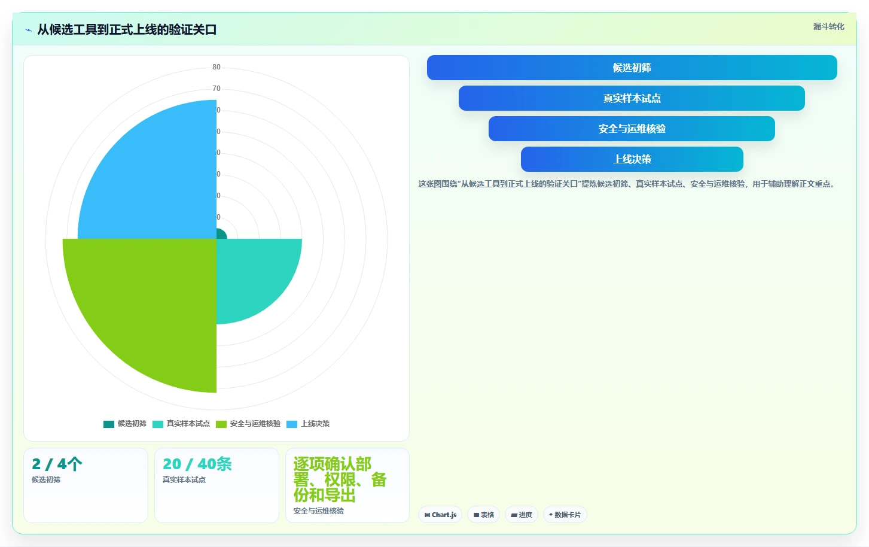Click the 候选初筛 legend label
The width and height of the screenshot is (869, 547).
point(132,424)
